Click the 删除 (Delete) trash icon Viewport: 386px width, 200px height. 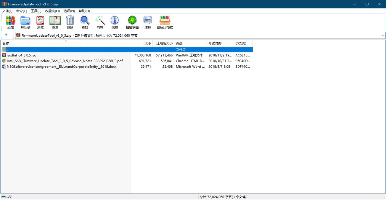(x=70, y=23)
